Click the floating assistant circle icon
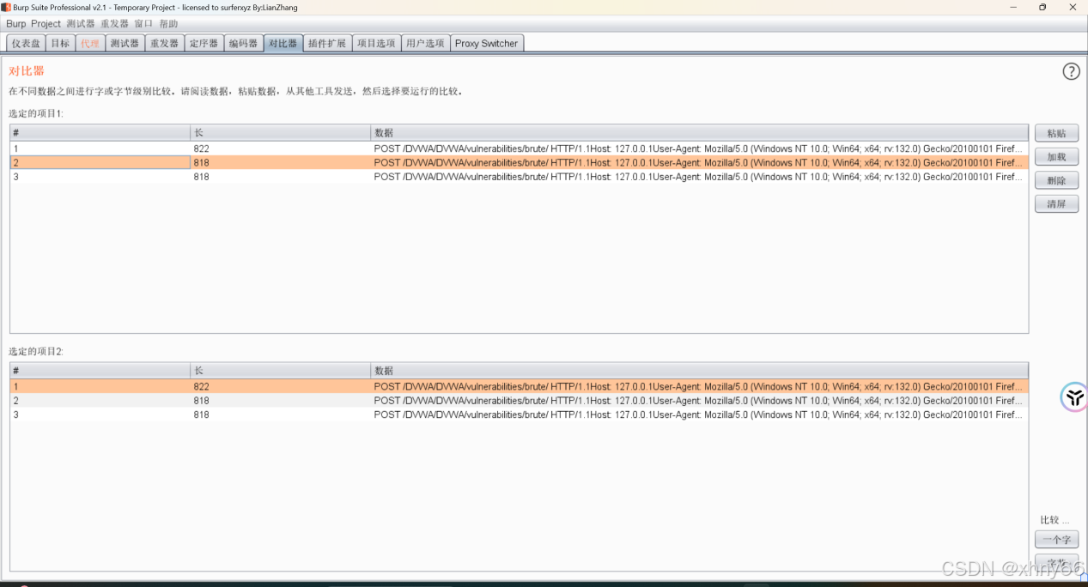Viewport: 1088px width, 587px height. point(1074,397)
